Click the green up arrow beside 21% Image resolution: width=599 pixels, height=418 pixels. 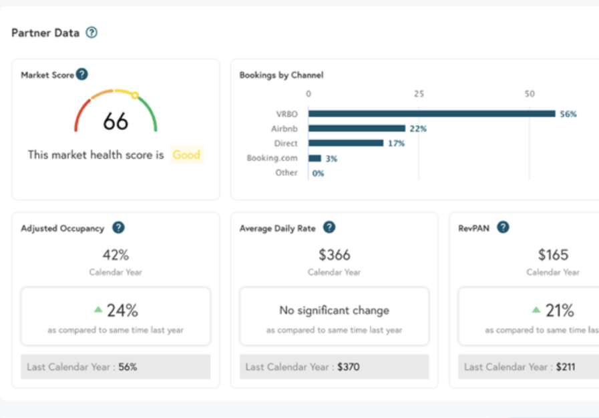click(x=535, y=310)
